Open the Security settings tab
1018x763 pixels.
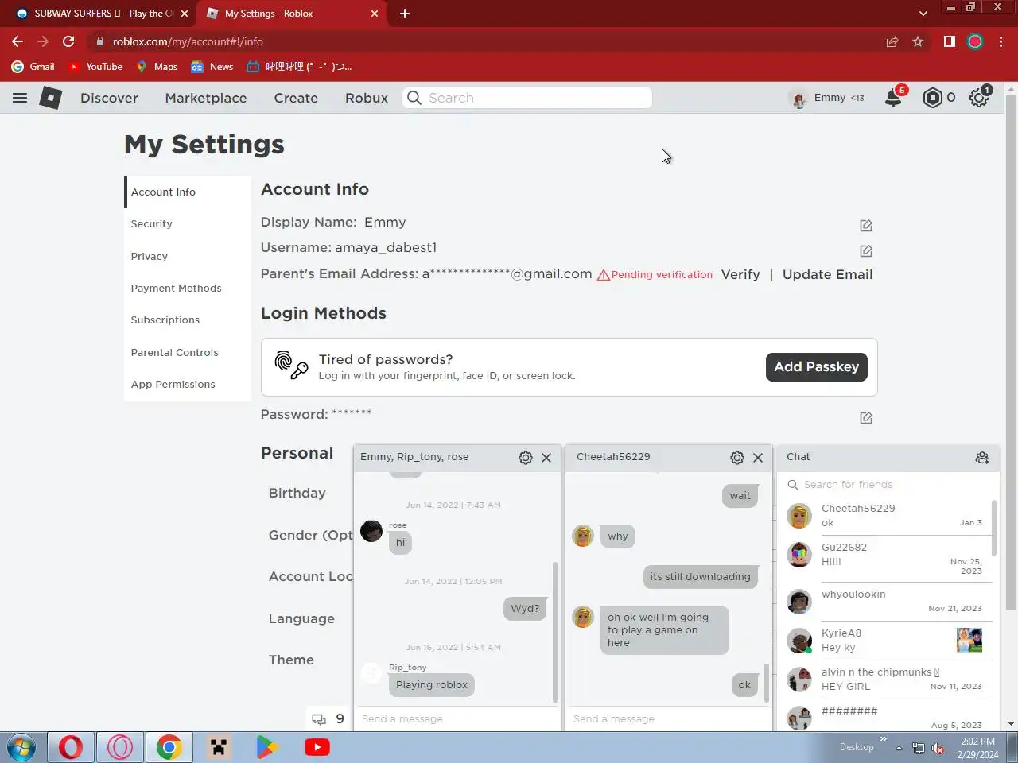point(188,224)
